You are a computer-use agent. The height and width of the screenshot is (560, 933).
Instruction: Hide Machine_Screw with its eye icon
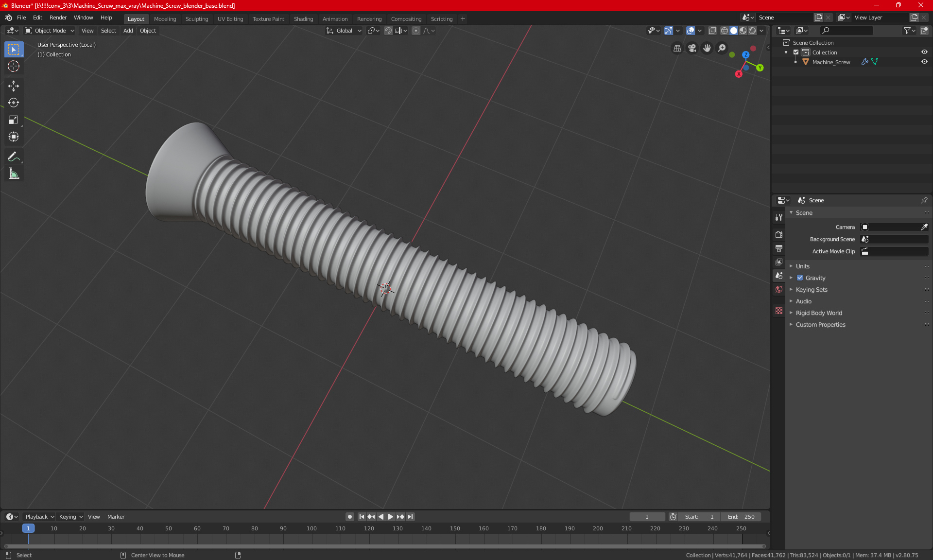tap(924, 62)
